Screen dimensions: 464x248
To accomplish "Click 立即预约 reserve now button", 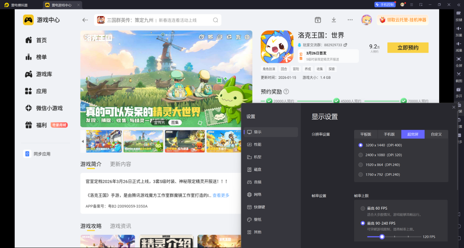I will click(408, 48).
